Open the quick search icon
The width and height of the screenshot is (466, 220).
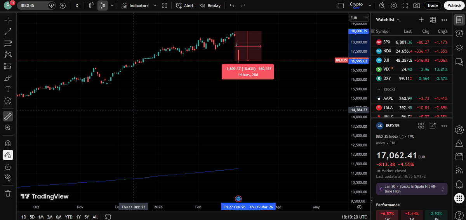point(382,5)
